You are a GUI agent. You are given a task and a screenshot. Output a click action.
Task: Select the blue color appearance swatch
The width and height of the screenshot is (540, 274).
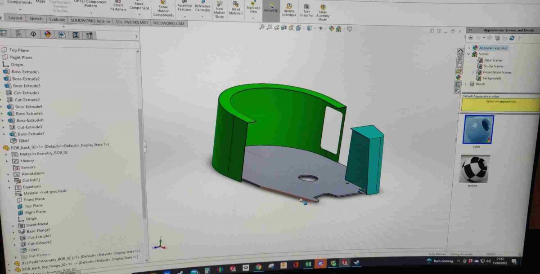tap(478, 129)
